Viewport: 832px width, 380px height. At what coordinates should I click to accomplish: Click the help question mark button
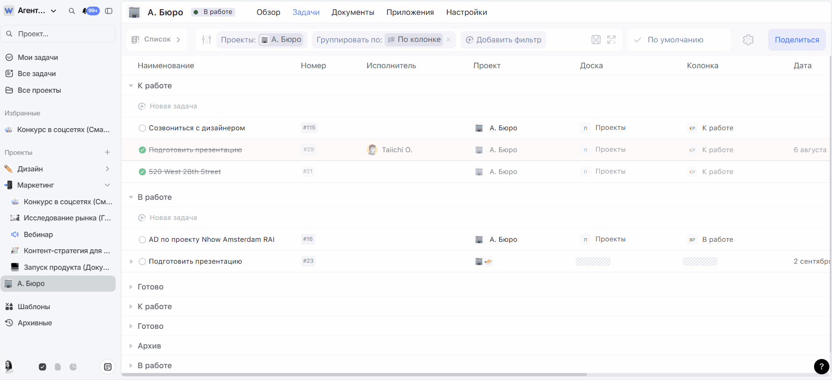(821, 366)
